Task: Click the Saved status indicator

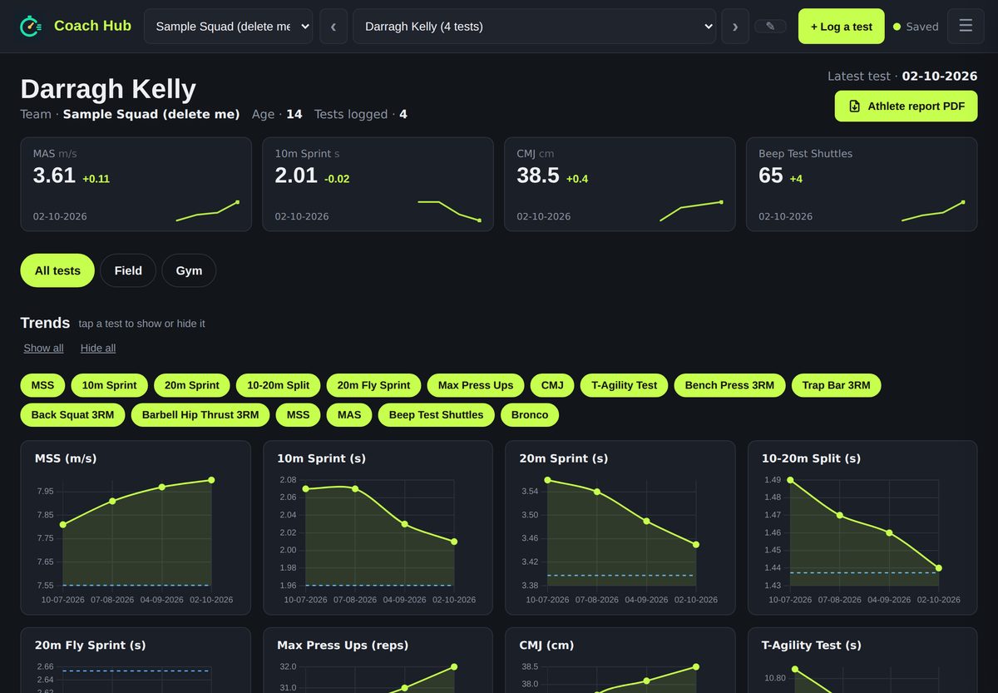Action: (916, 27)
